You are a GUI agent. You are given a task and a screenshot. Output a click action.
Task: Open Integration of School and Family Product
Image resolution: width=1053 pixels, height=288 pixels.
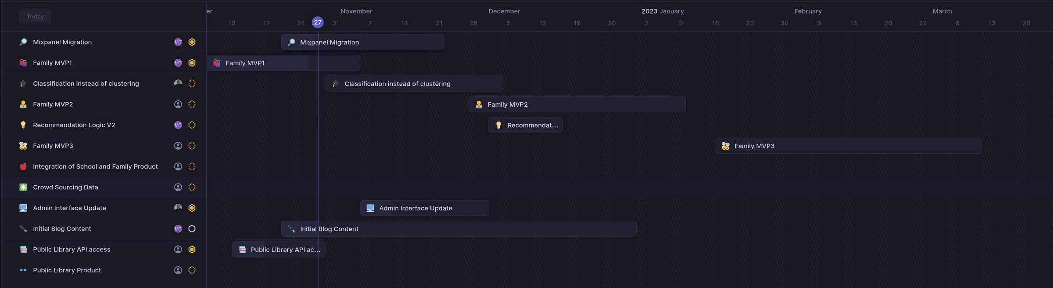point(95,166)
